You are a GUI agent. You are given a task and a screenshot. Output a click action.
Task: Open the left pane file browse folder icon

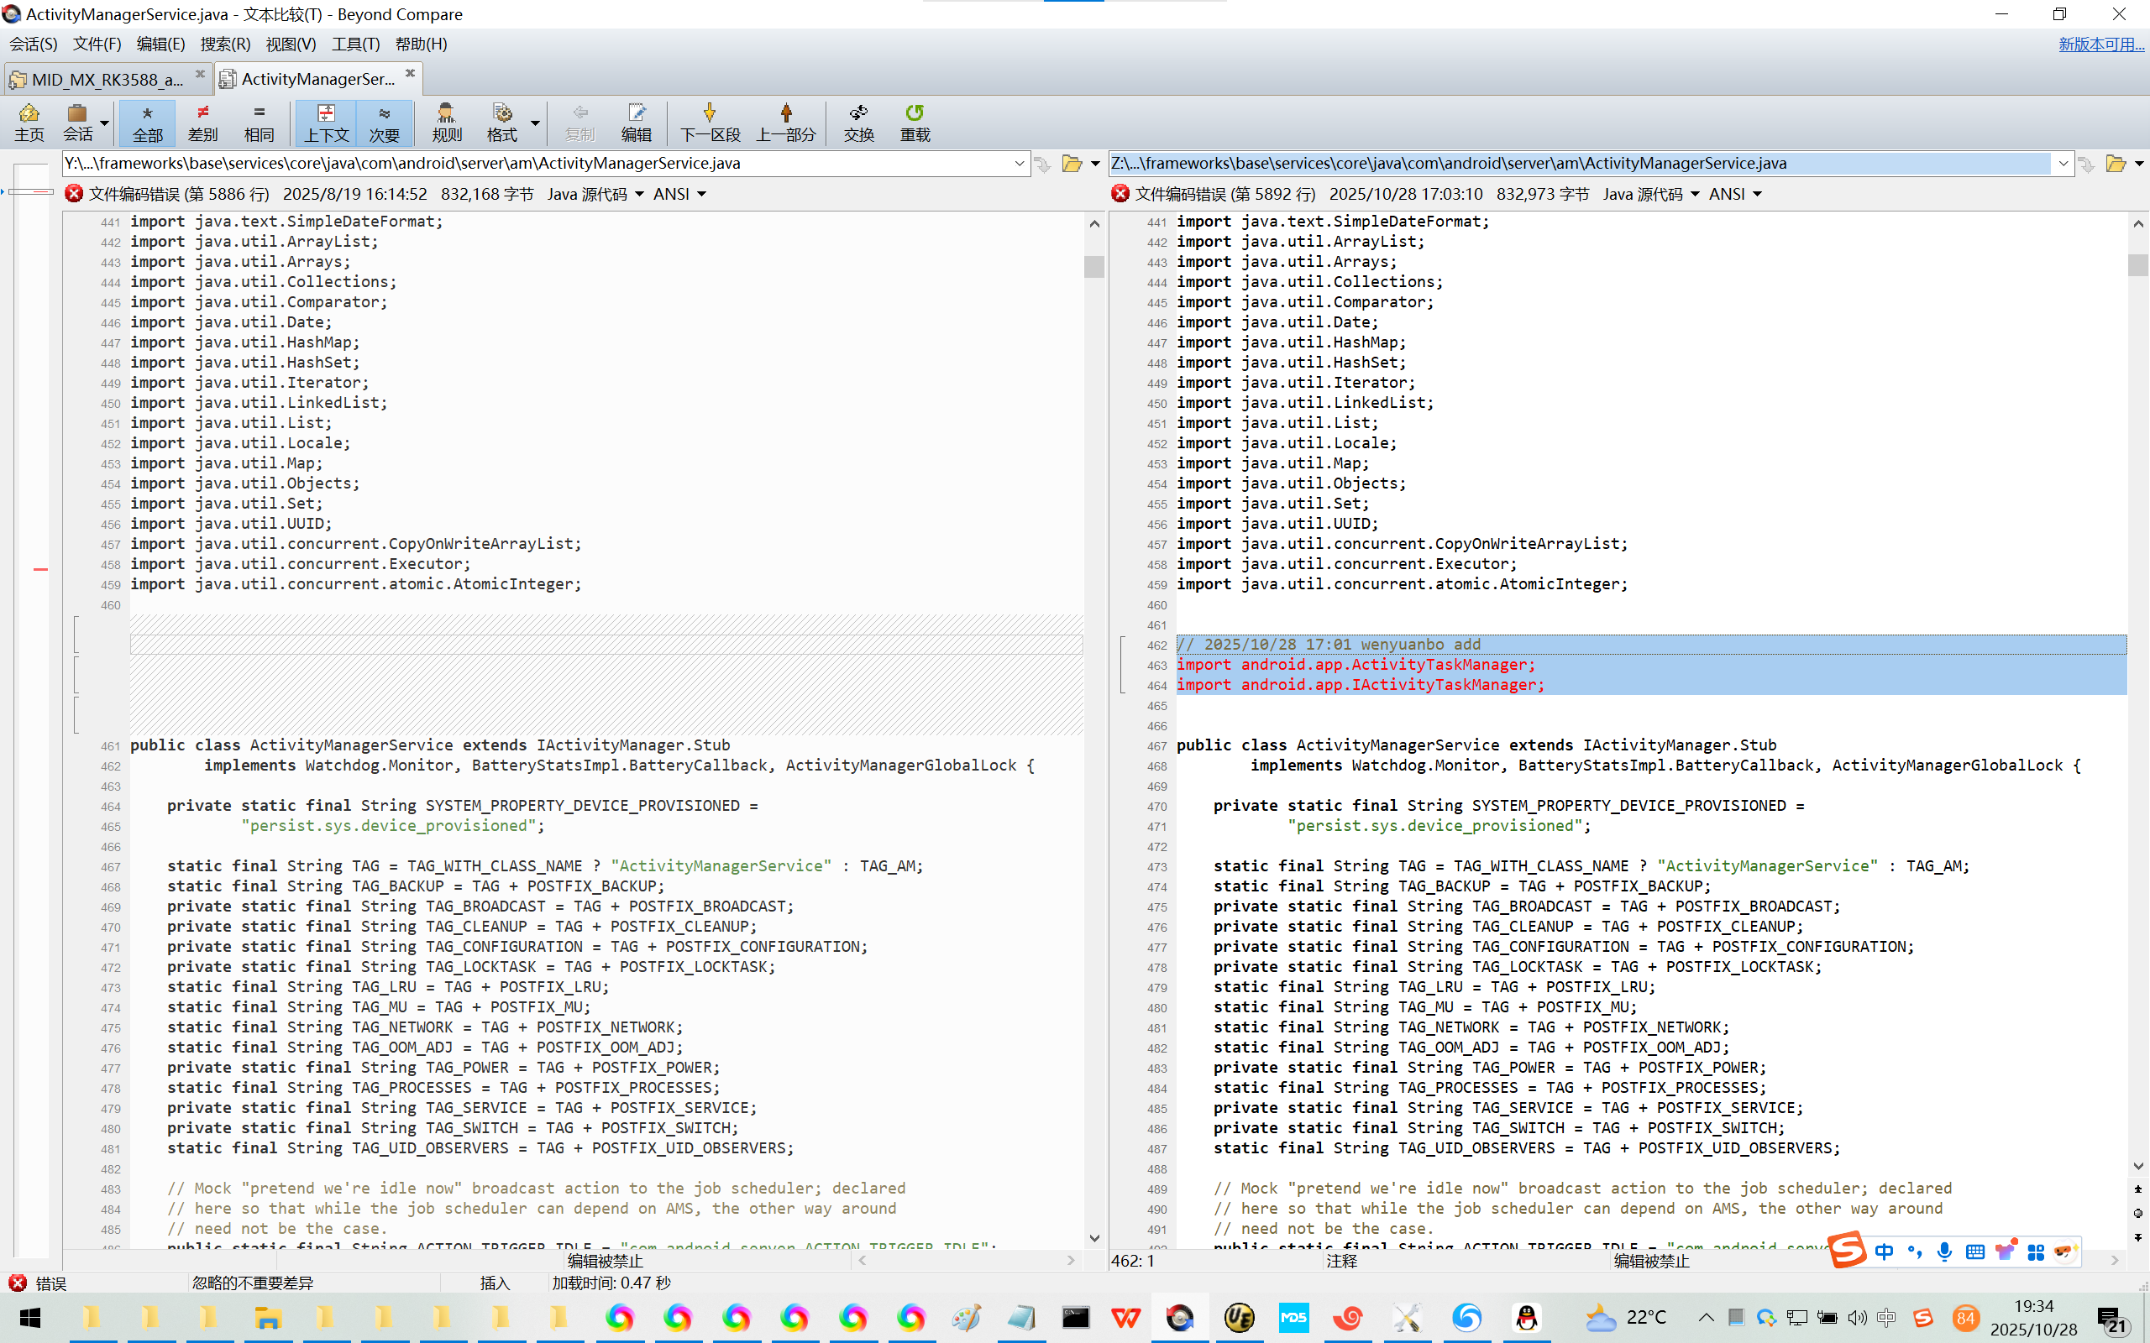[x=1072, y=164]
